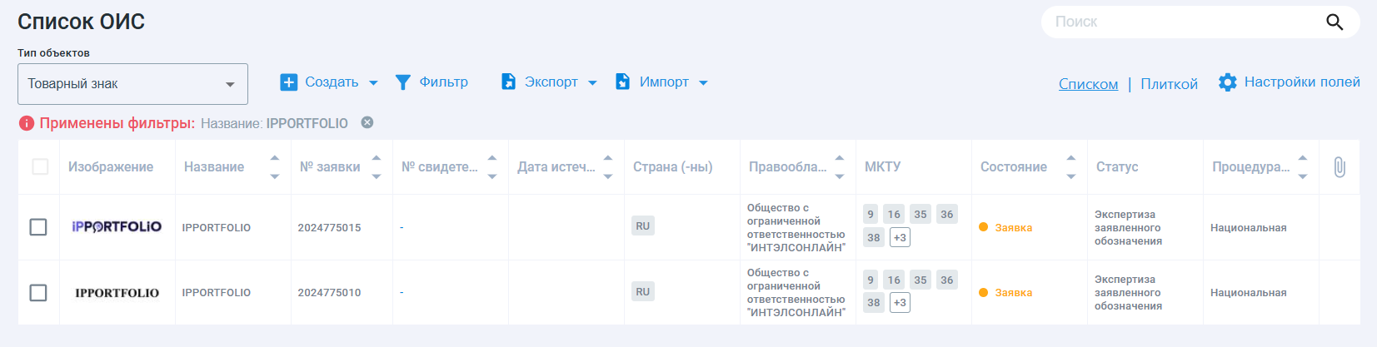The image size is (1377, 347).
Task: Expand the Создать dropdown arrow
Action: click(x=373, y=83)
